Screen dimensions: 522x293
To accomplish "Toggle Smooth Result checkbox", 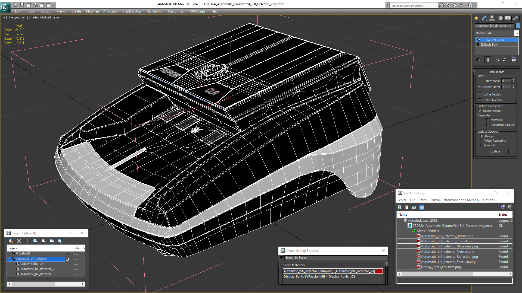I will 480,111.
